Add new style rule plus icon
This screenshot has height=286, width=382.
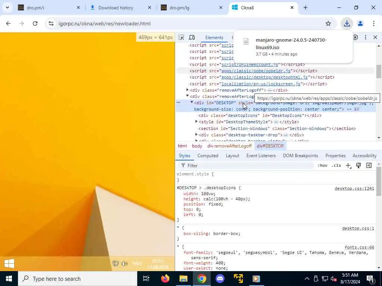[348, 166]
